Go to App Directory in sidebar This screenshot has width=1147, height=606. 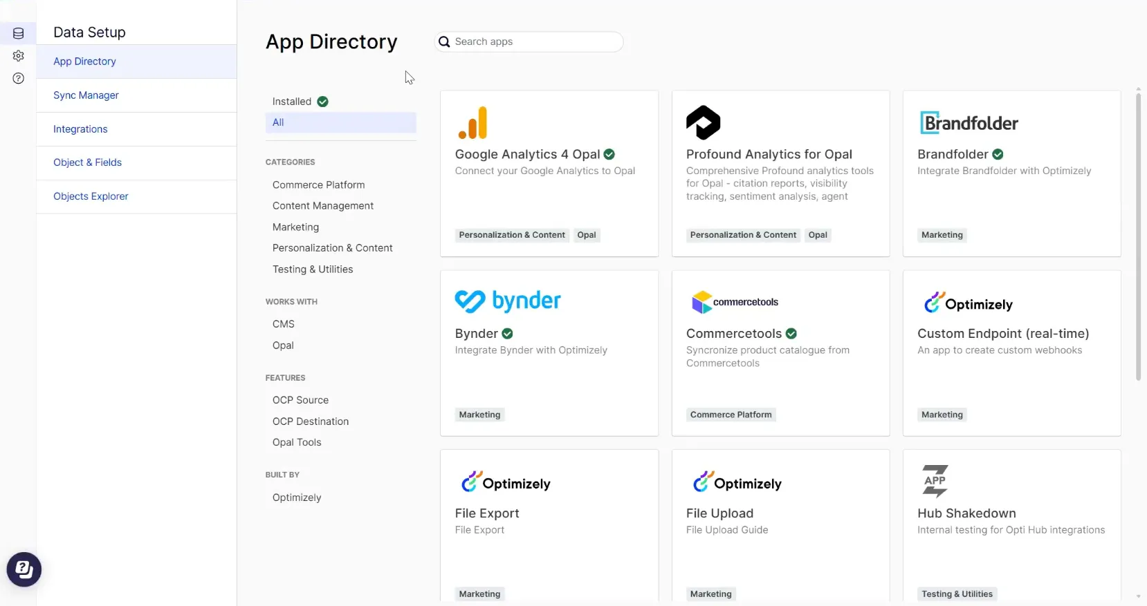[x=136, y=61]
